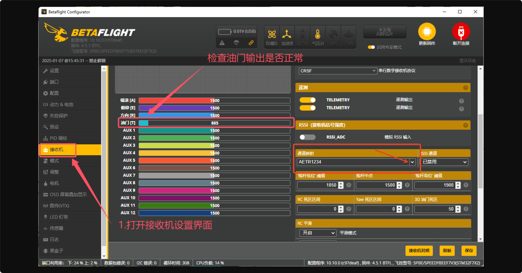Open the 电机 motors tab
This screenshot has height=273, width=522.
click(x=70, y=183)
